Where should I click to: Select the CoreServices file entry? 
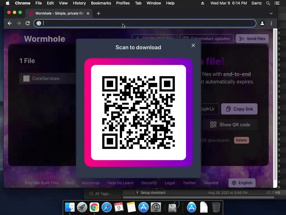[47, 78]
